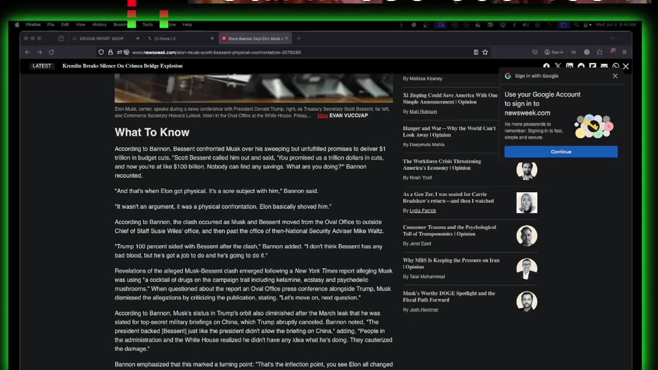Share the article on LinkedIn

[570, 66]
